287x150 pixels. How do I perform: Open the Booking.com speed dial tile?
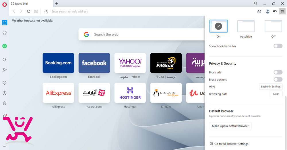(x=58, y=63)
